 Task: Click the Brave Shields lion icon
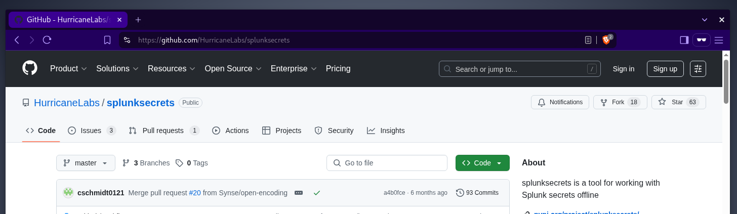pos(606,40)
